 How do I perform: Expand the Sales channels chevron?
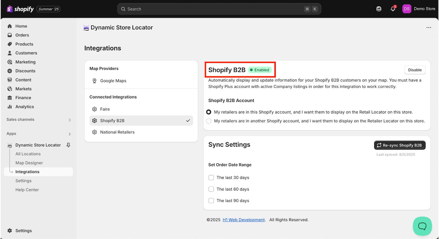click(70, 120)
